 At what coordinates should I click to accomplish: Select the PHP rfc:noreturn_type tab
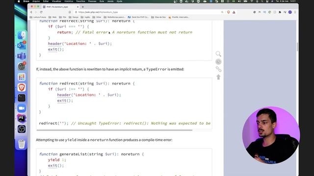point(61,7)
